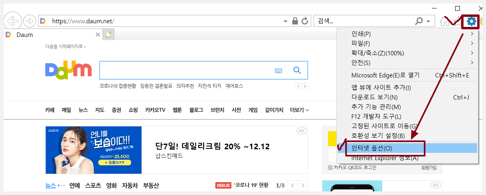Open the Home page icon
Viewport: 486px width, 195px height.
[x=445, y=21]
